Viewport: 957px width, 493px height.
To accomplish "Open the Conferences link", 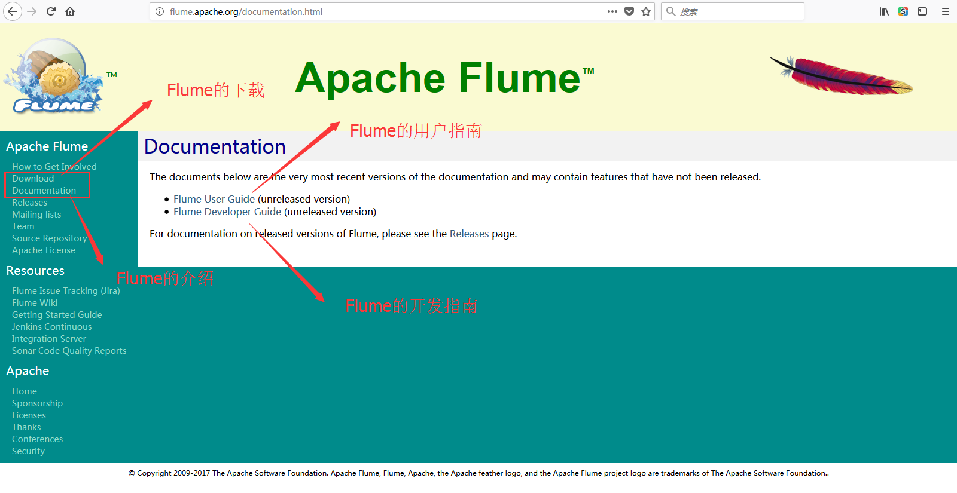I will (37, 439).
